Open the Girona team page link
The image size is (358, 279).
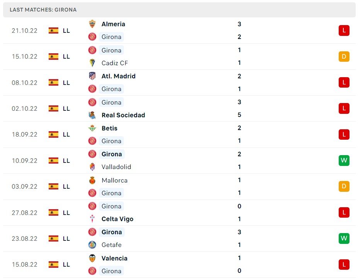[x=111, y=37]
